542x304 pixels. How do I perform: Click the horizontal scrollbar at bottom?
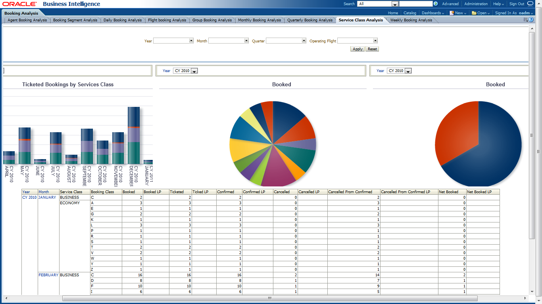click(269, 298)
